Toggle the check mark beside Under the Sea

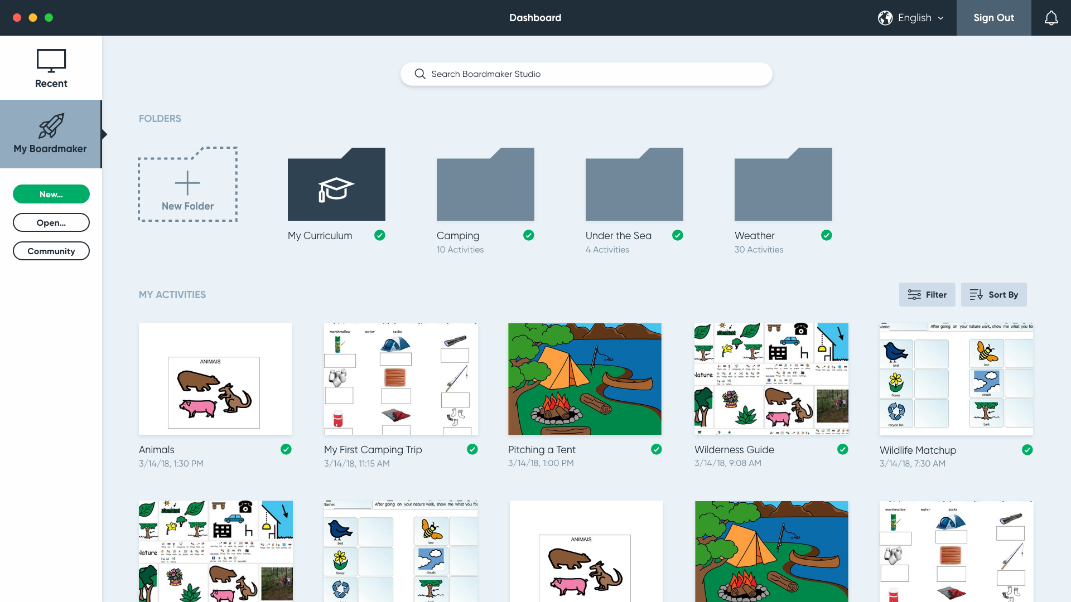pyautogui.click(x=678, y=235)
